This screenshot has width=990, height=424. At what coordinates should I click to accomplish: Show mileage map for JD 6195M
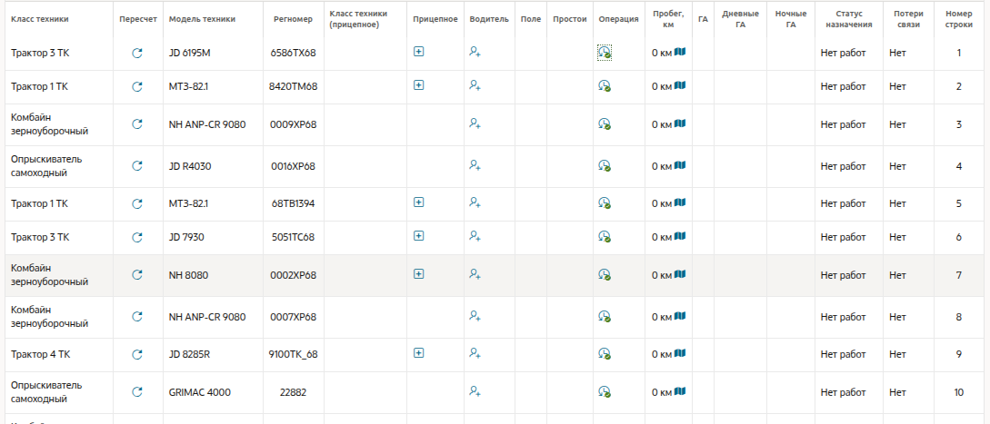pos(680,52)
